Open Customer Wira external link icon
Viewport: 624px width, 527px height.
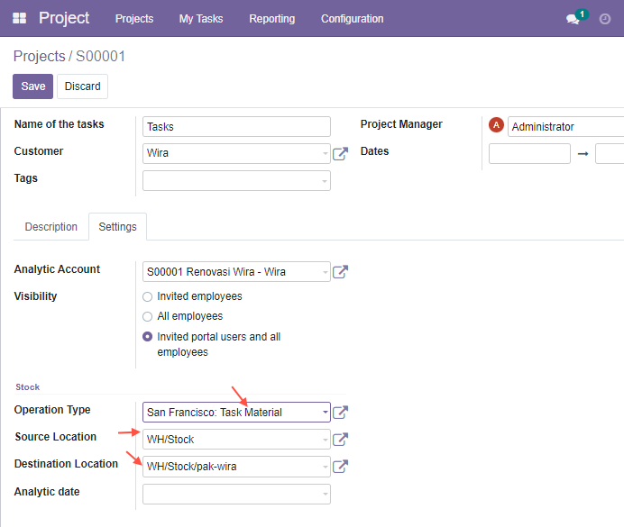click(340, 154)
